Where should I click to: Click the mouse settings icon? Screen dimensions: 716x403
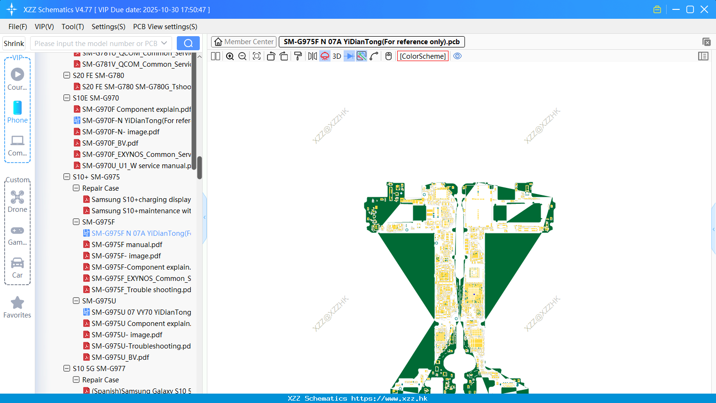(388, 56)
